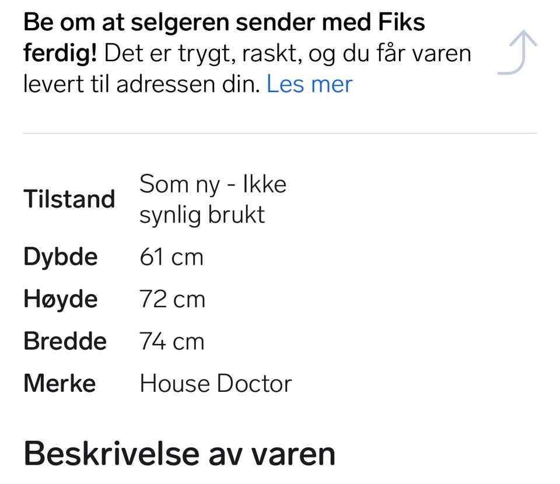Click the 72 cm height value
The width and height of the screenshot is (560, 484).
172,299
